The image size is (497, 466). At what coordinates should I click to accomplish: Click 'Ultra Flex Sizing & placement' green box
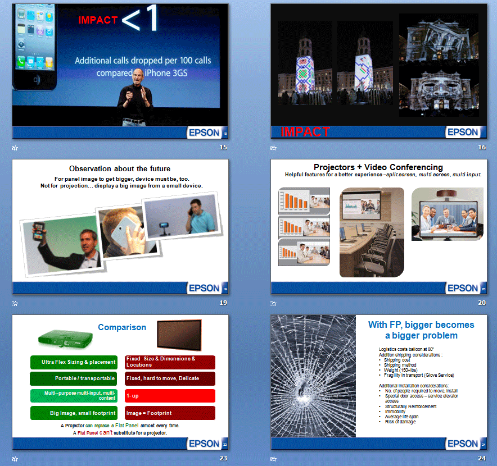pyautogui.click(x=74, y=362)
